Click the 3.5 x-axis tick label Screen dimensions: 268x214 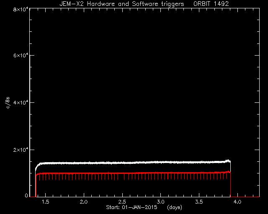click(199, 202)
